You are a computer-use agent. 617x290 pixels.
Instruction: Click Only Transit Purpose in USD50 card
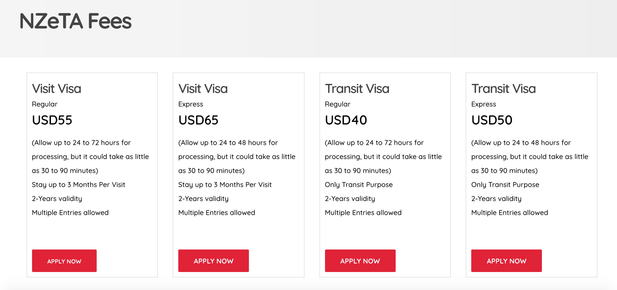pyautogui.click(x=505, y=185)
